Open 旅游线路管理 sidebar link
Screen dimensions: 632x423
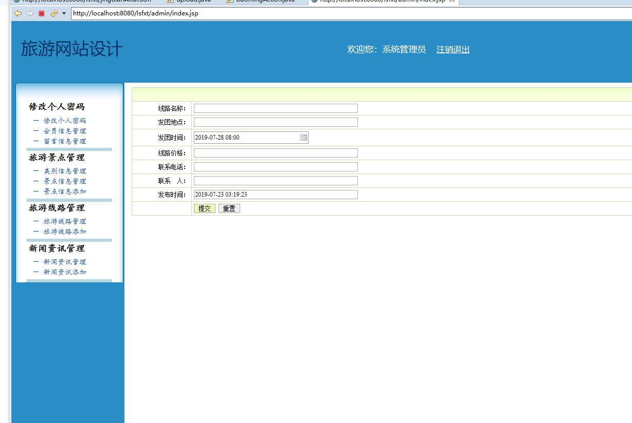[x=65, y=221]
